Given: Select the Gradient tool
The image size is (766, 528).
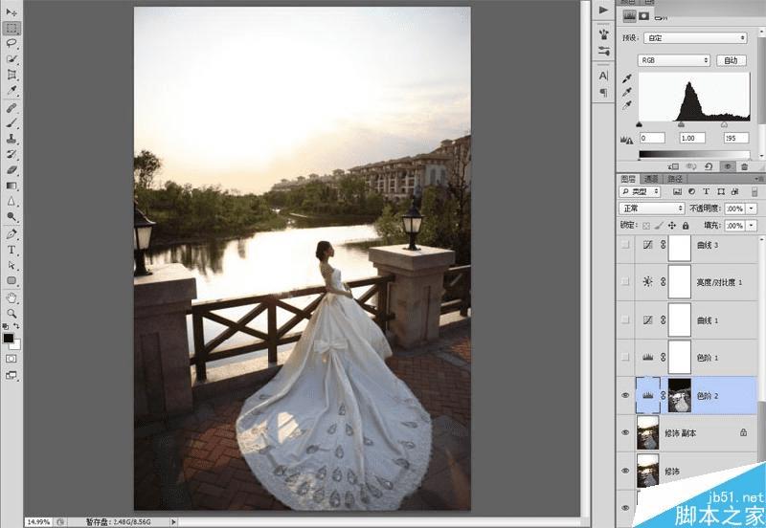Looking at the screenshot, I should coord(11,186).
